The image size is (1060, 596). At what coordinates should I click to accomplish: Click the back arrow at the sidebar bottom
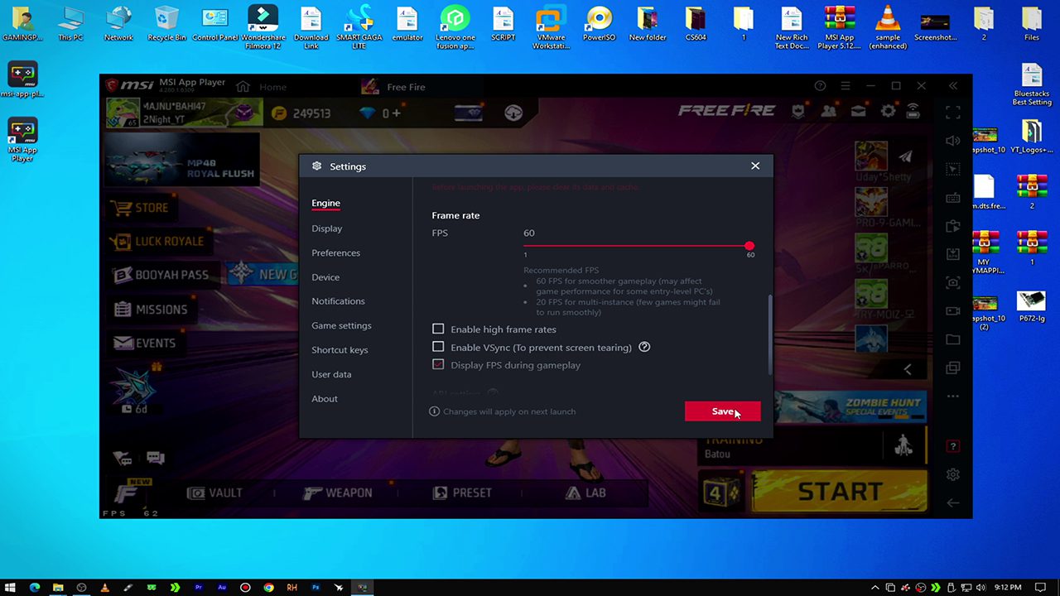[x=953, y=502]
